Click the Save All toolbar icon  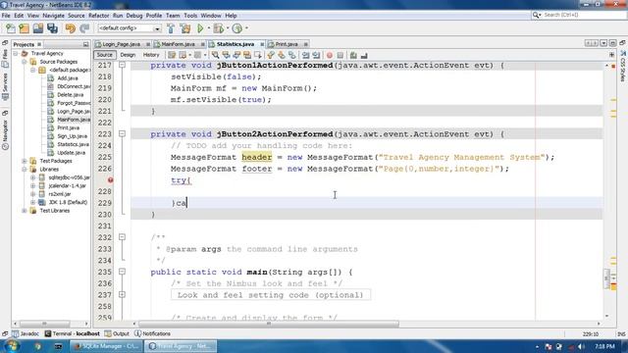coord(52,28)
